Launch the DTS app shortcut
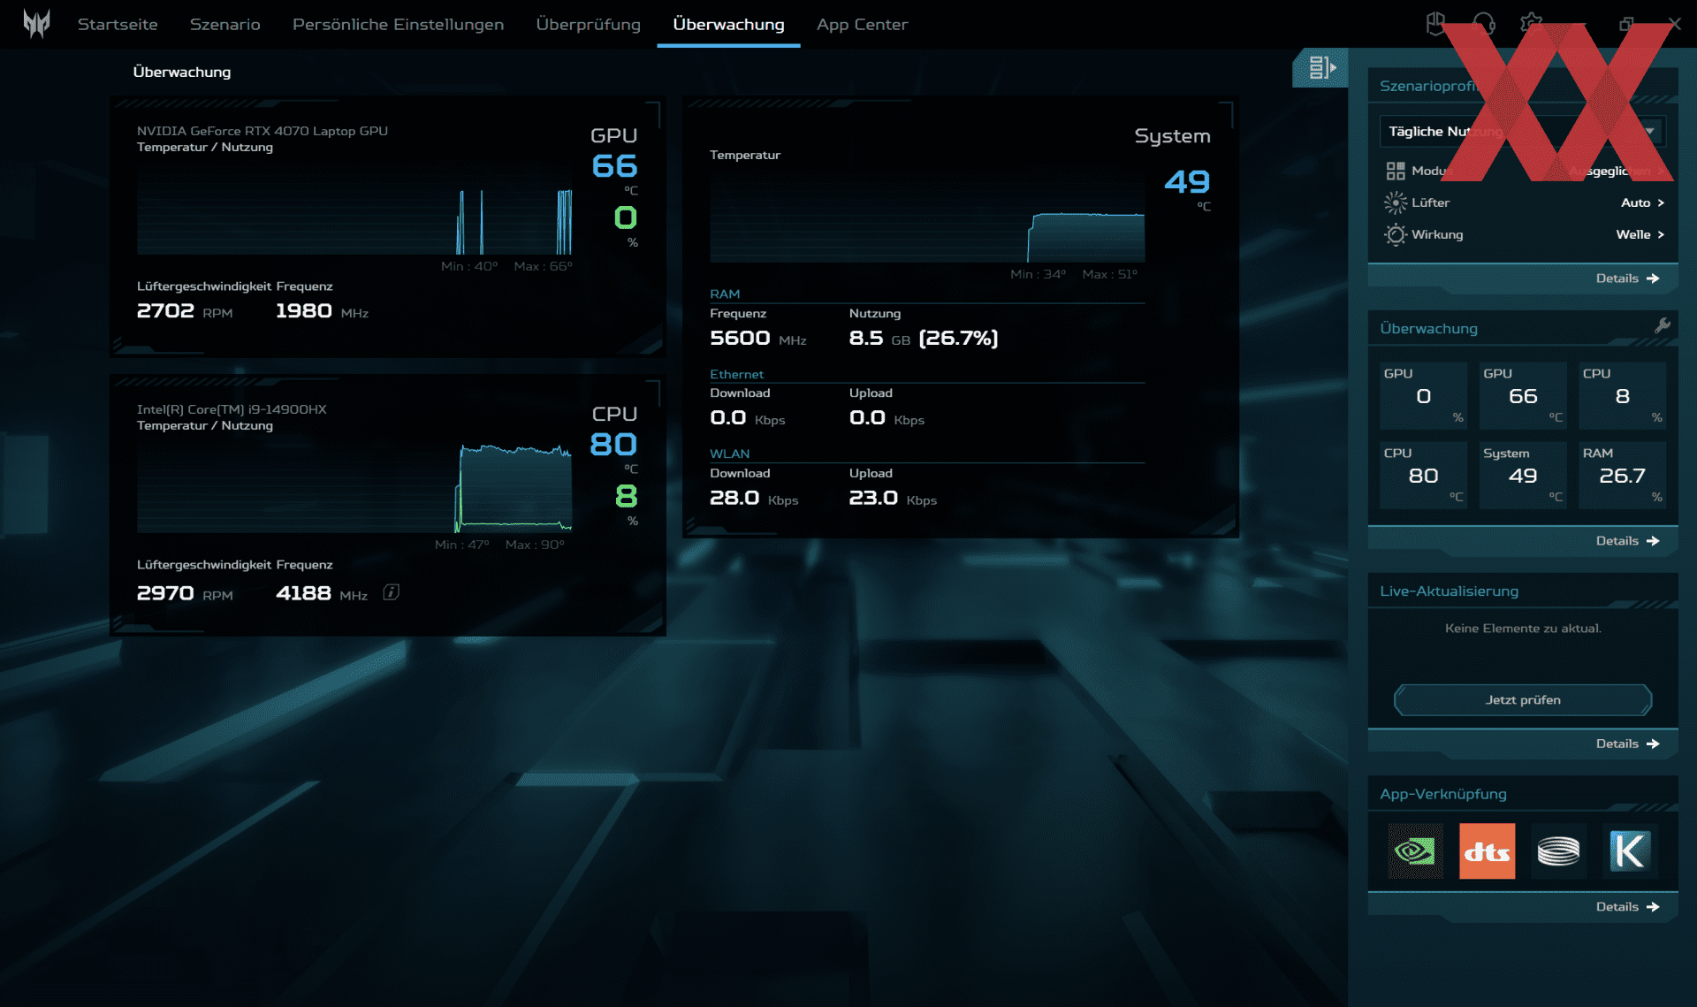 [x=1487, y=851]
